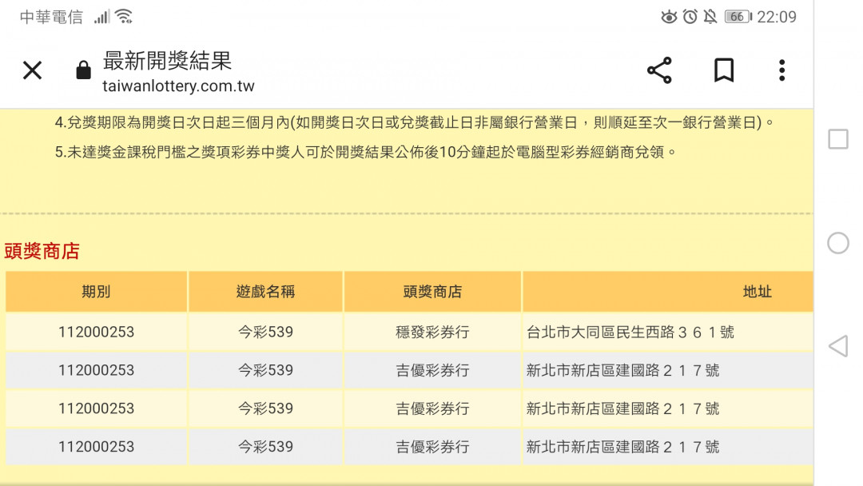Select the 頭獎商店 section heading

[42, 251]
